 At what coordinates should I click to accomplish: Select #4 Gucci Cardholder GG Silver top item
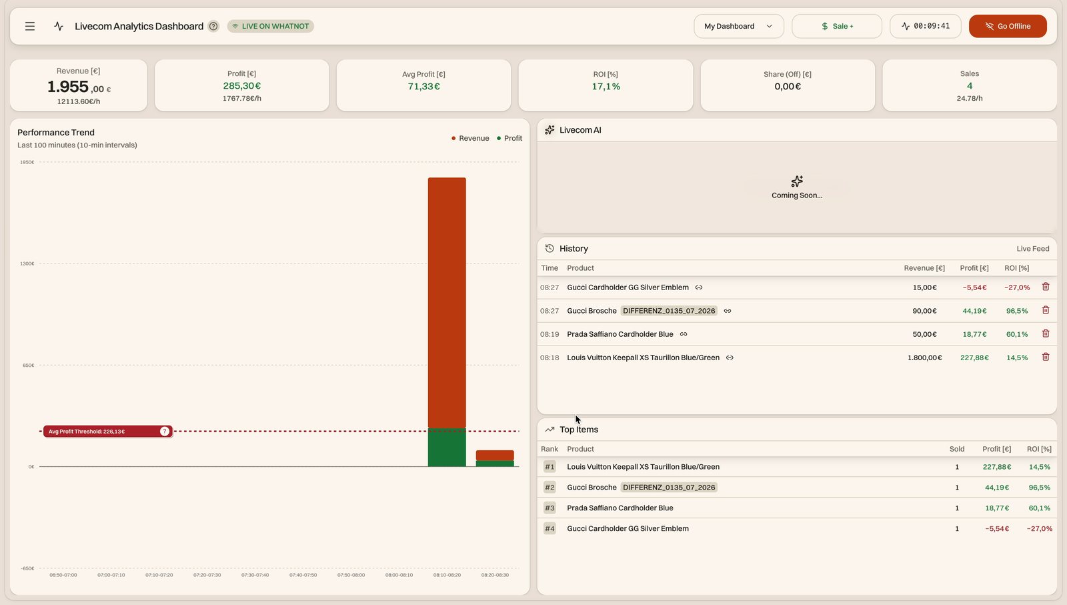(797, 528)
